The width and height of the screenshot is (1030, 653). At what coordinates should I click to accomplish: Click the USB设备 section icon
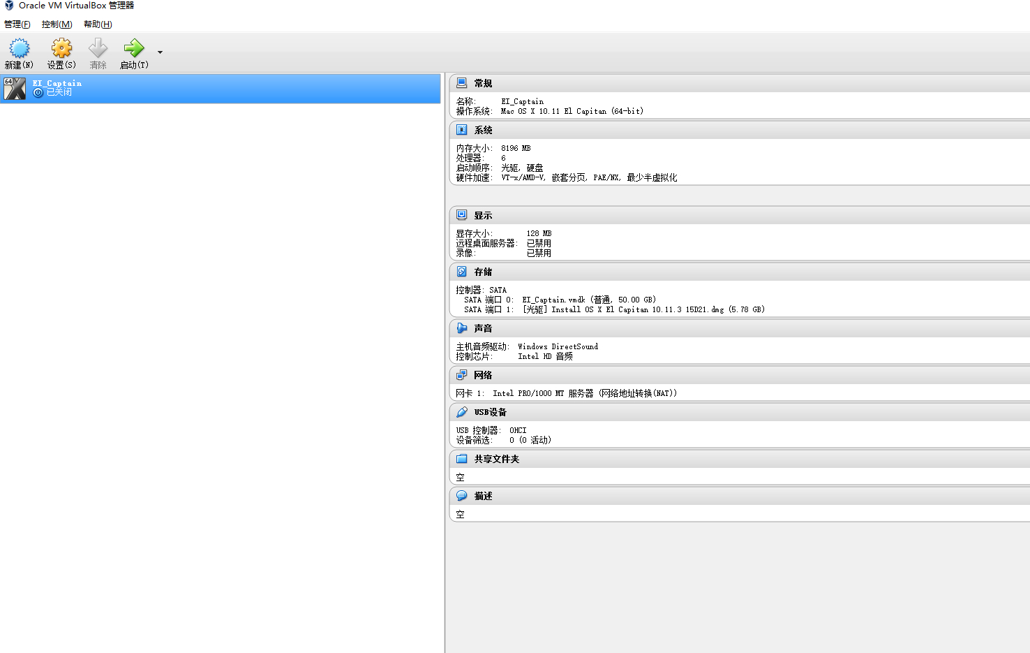click(461, 412)
